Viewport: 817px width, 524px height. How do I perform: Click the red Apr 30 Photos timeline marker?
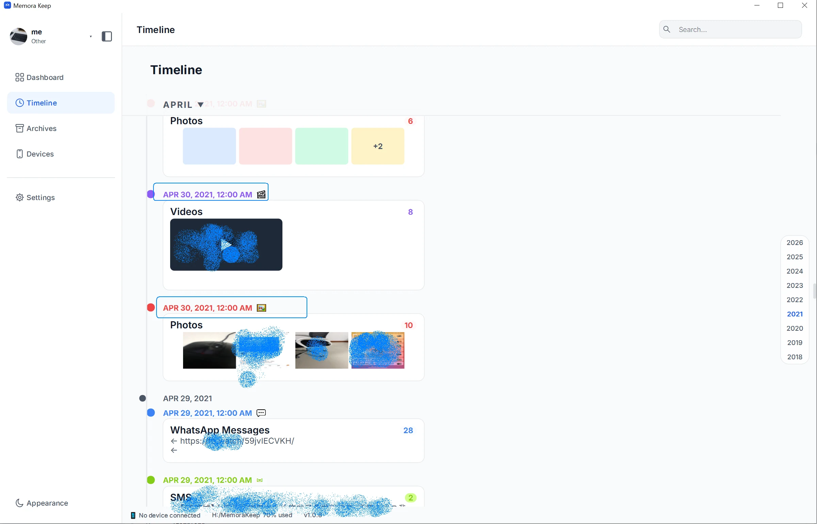click(x=151, y=308)
